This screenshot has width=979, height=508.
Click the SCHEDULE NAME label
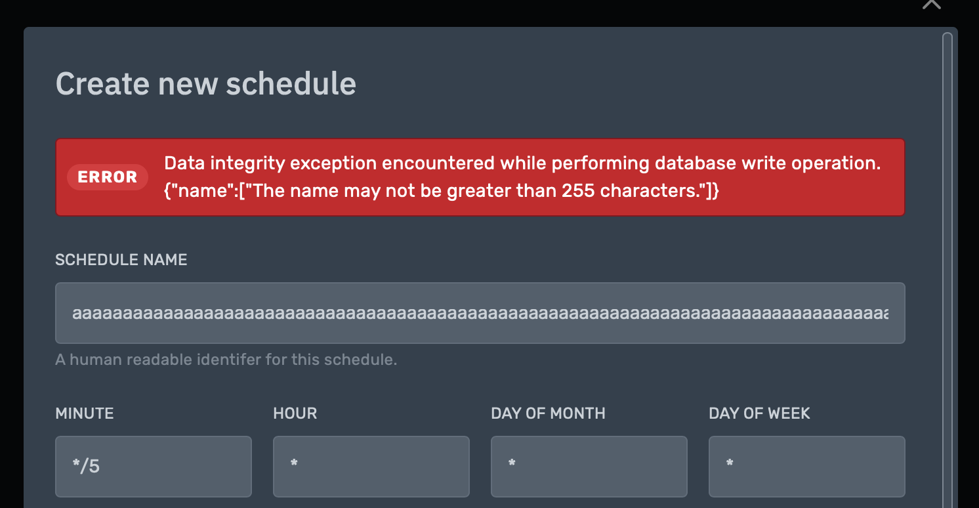coord(121,259)
